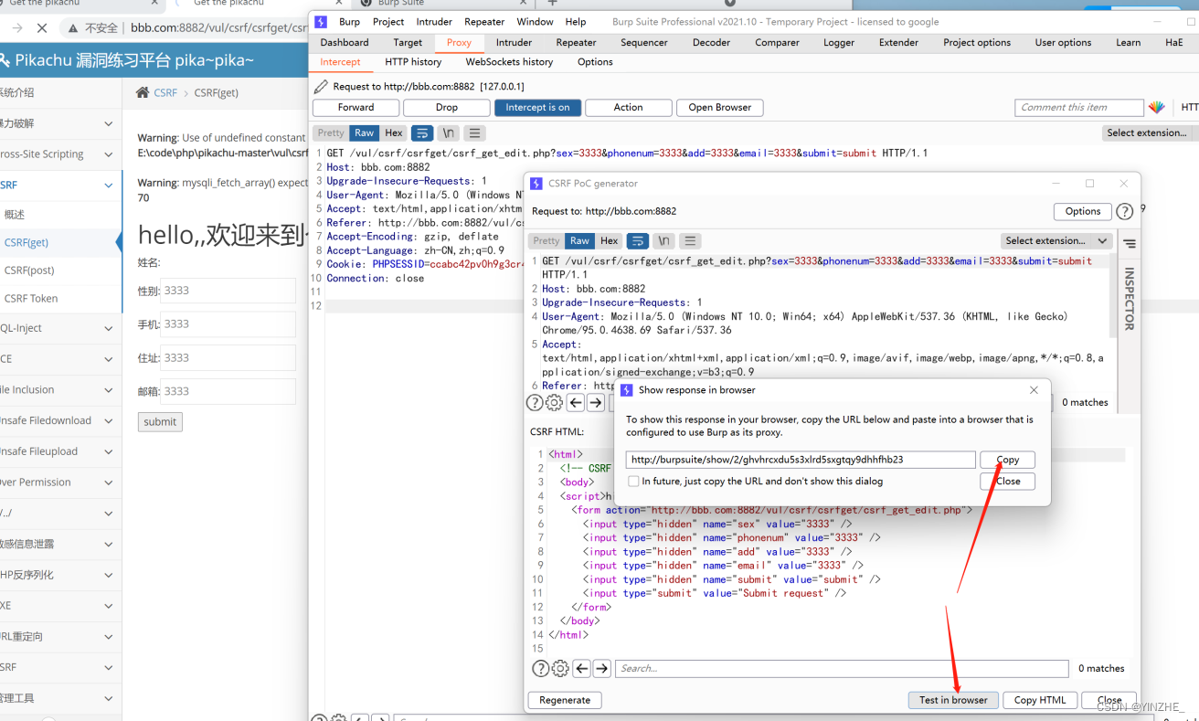
Task: Open the Decoder tab
Action: (711, 43)
